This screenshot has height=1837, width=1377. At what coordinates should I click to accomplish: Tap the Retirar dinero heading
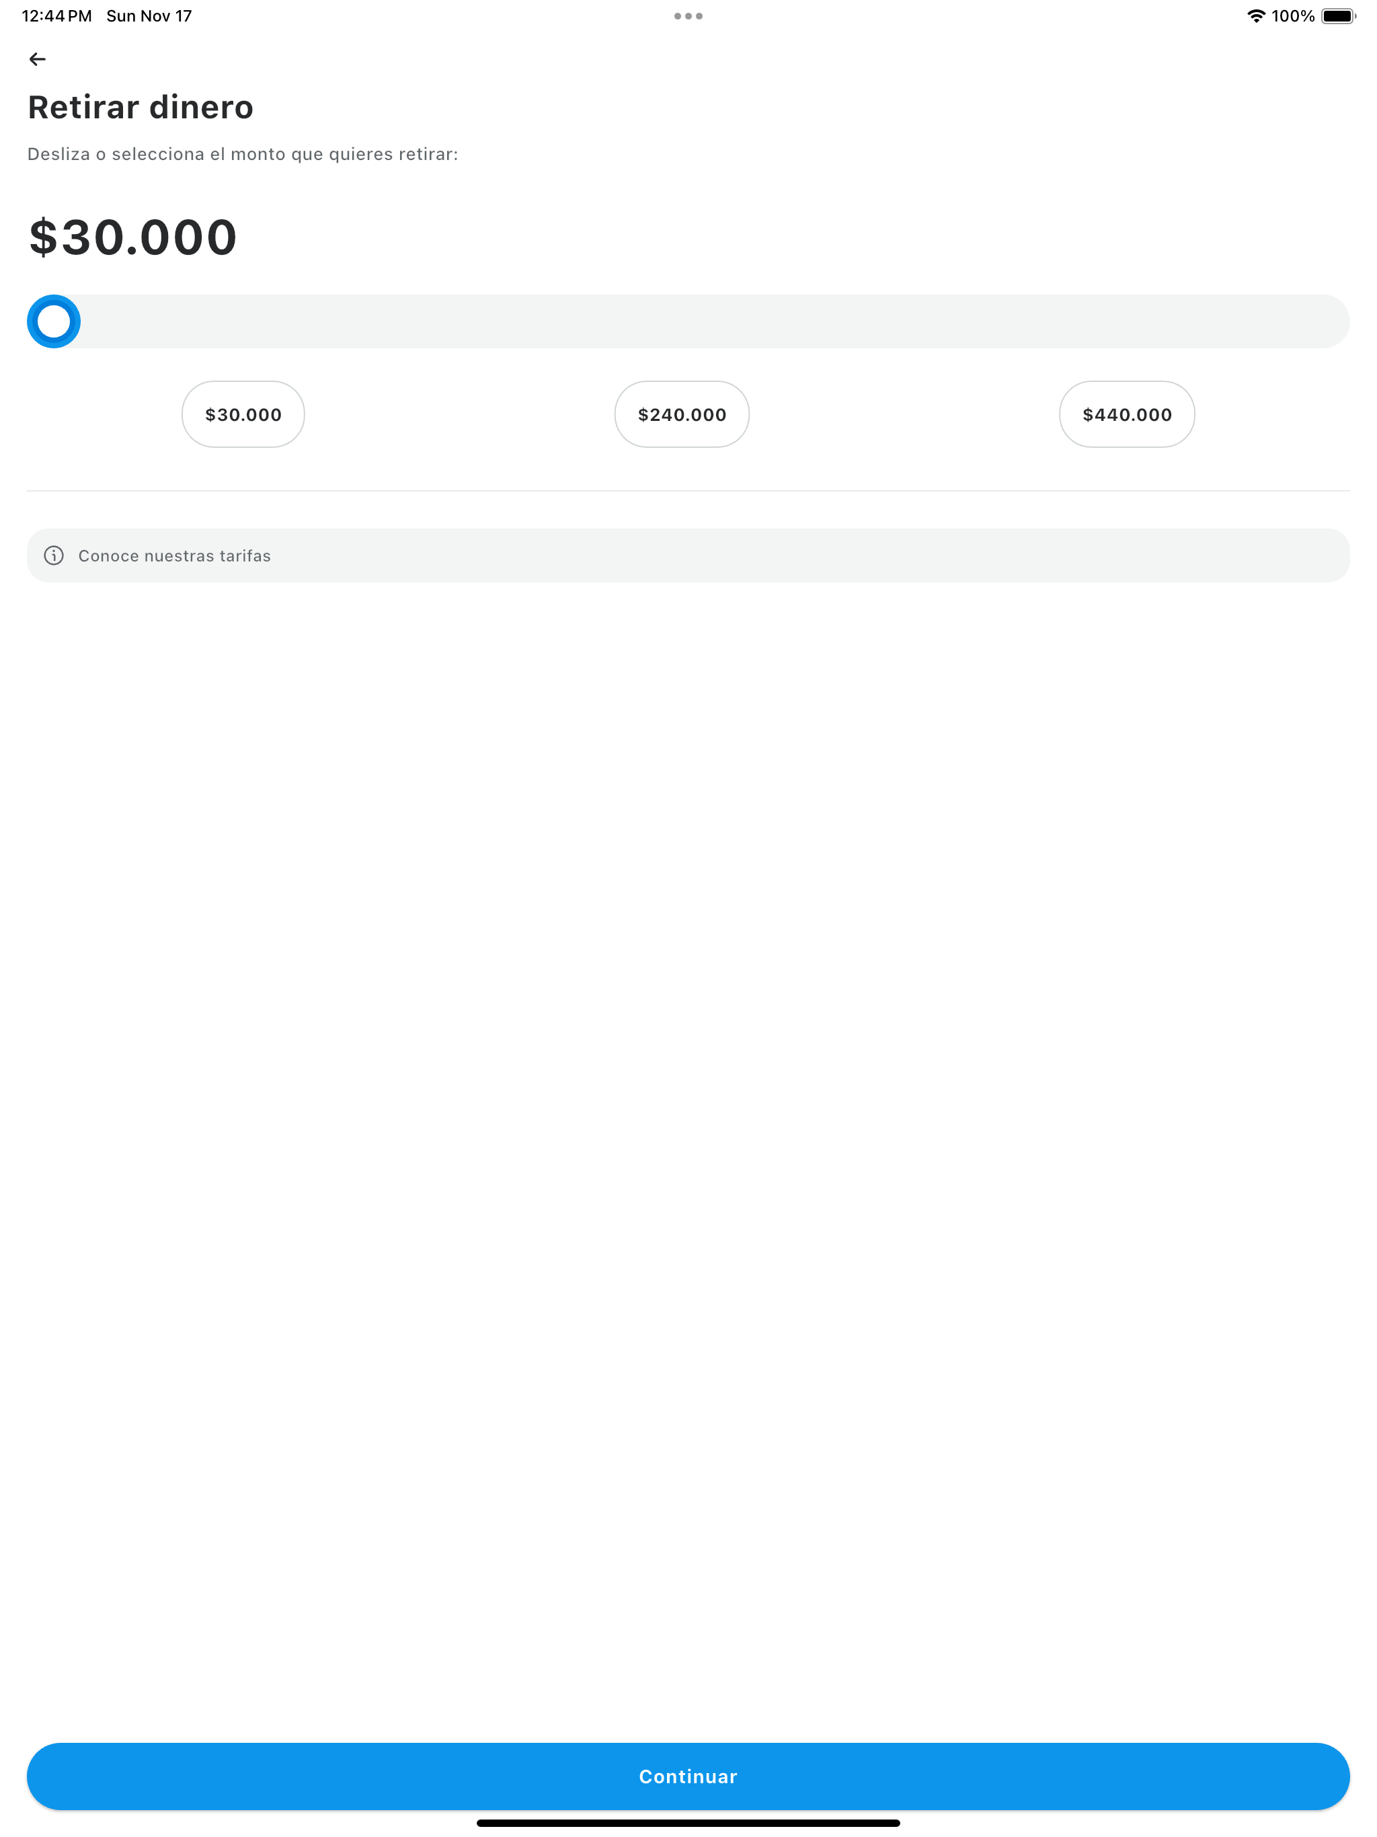tap(141, 107)
